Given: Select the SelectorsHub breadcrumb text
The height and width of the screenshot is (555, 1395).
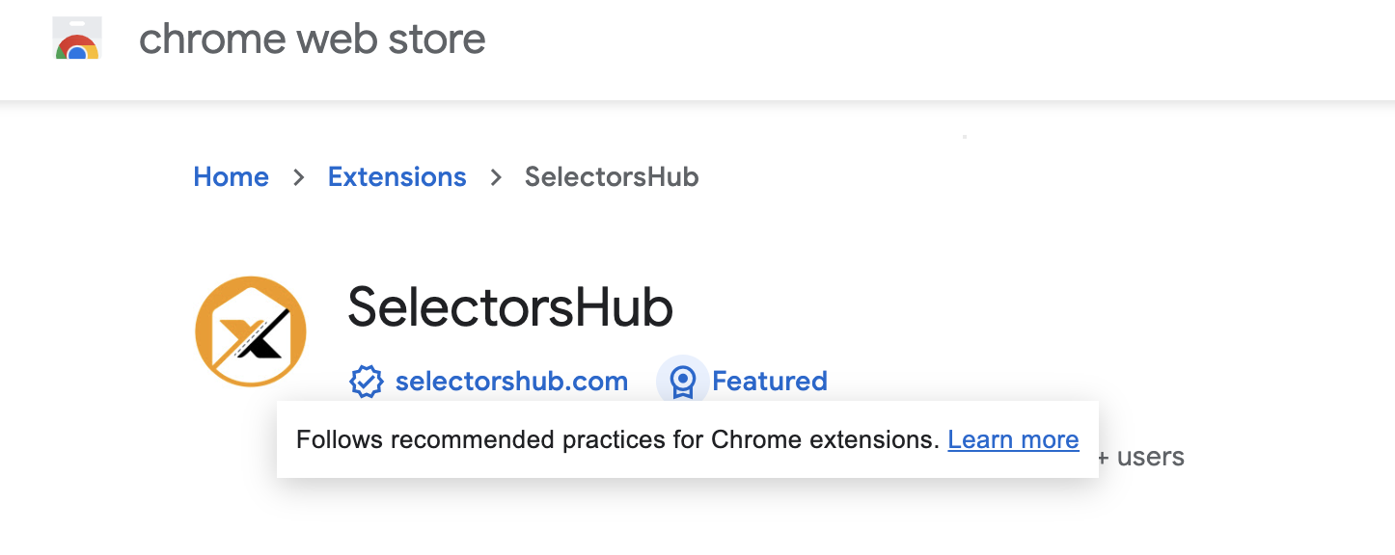Looking at the screenshot, I should (612, 177).
